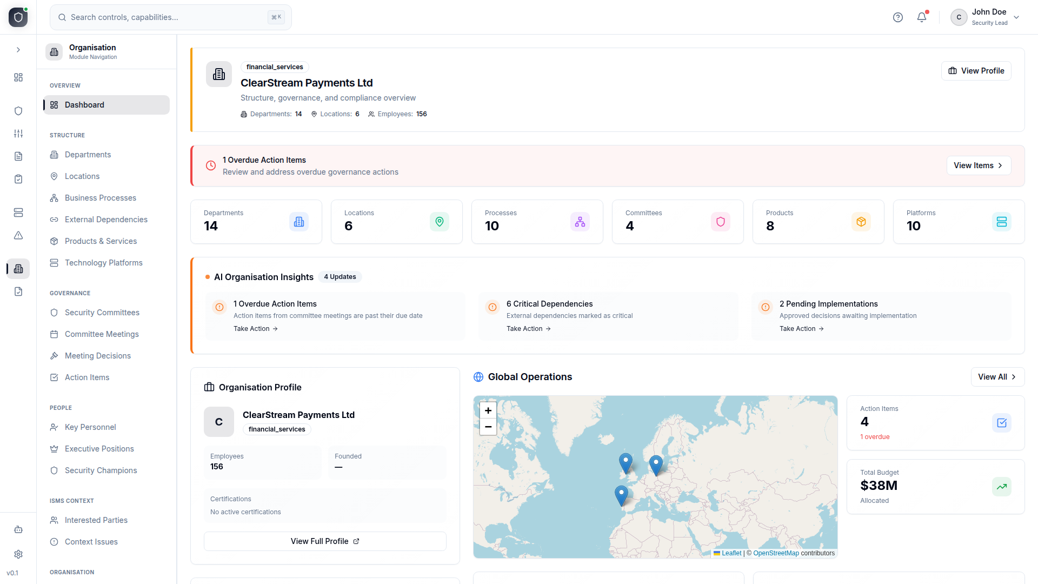Select the financial_services tag badge

[274, 67]
